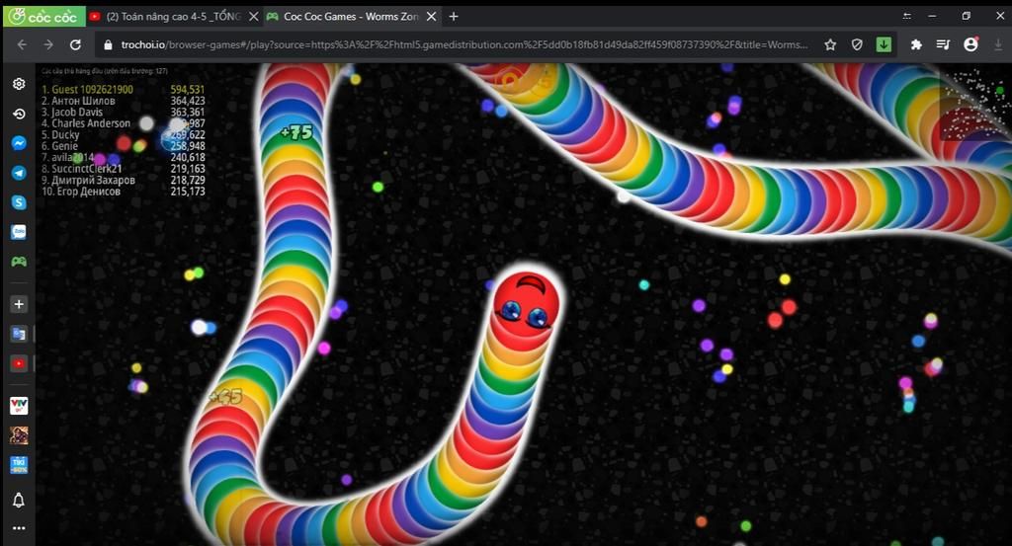Open the ad-block shield icon
The image size is (1012, 546).
(x=857, y=44)
